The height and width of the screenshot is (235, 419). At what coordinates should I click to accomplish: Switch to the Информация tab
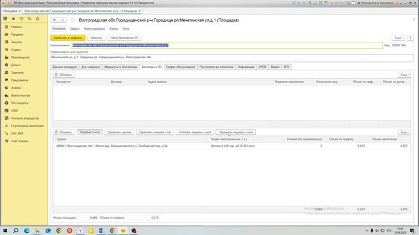click(x=246, y=67)
